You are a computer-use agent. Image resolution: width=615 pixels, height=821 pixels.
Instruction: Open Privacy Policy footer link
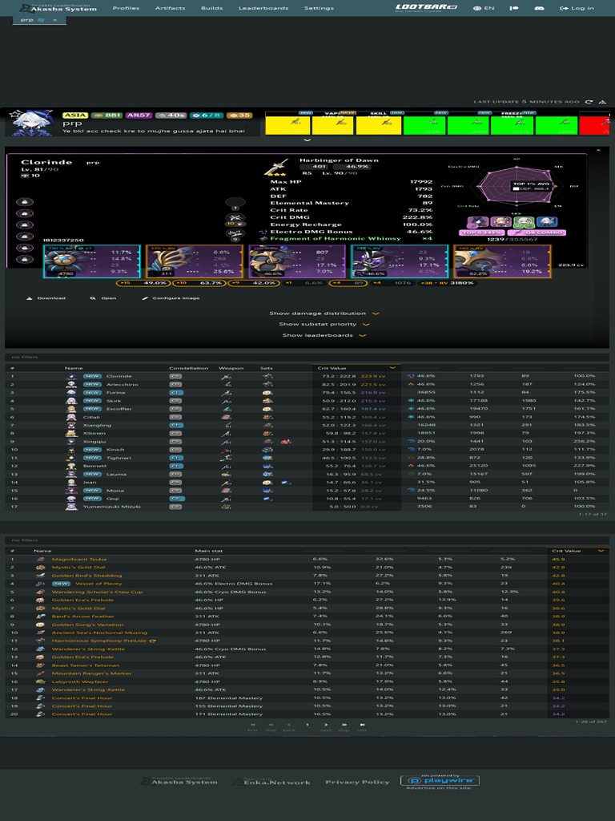click(357, 782)
